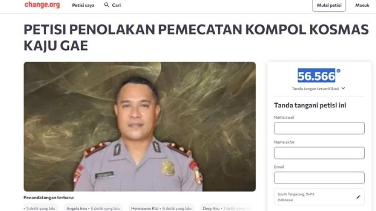Click the change.org logo
376x211 pixels.
42,5
